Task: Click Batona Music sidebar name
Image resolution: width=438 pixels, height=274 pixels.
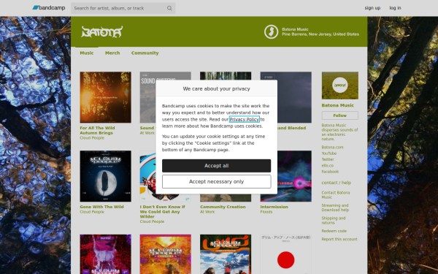Action: tap(337, 105)
